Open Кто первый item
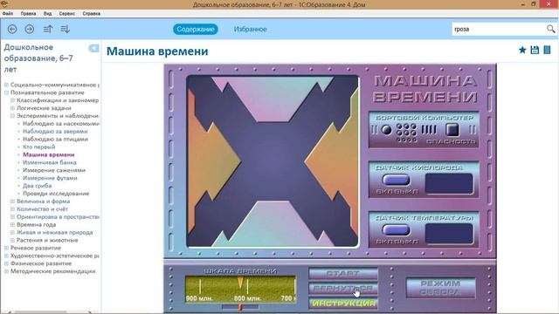Viewport: 559px width, 314px height. [x=38, y=147]
